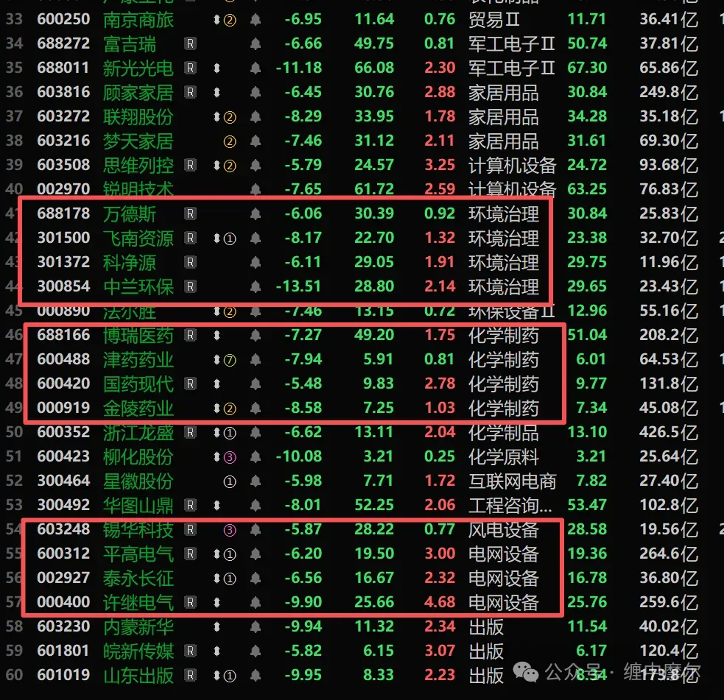
Task: Click the 风电设备 sector label
Action: click(503, 530)
